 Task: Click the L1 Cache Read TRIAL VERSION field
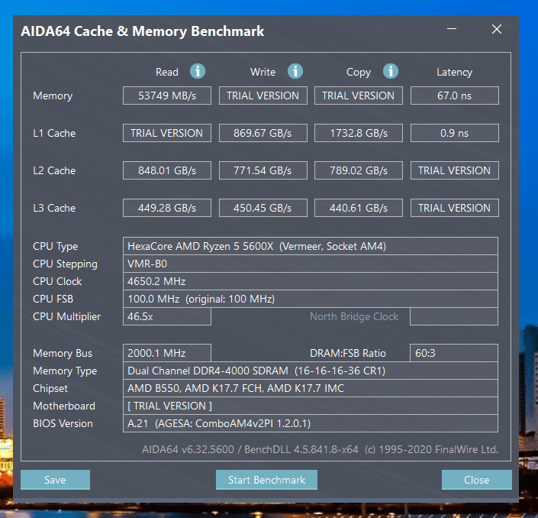point(167,133)
